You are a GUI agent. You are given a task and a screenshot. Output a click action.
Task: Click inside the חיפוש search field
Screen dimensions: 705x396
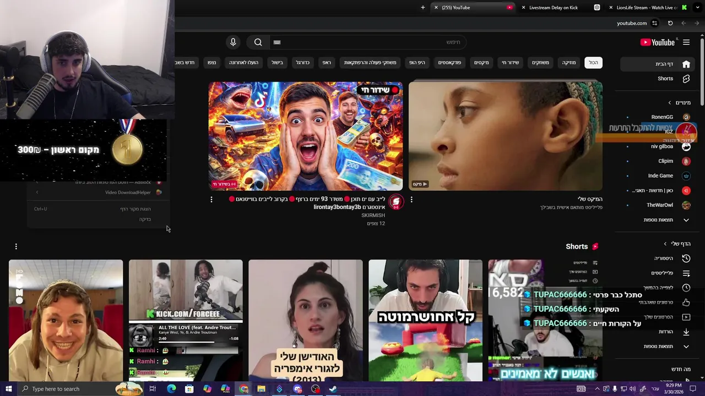click(x=369, y=42)
